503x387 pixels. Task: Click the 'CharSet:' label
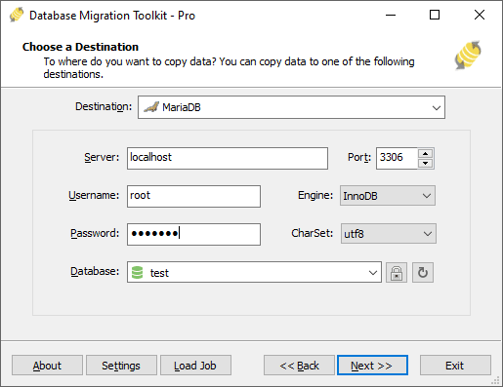(x=313, y=233)
